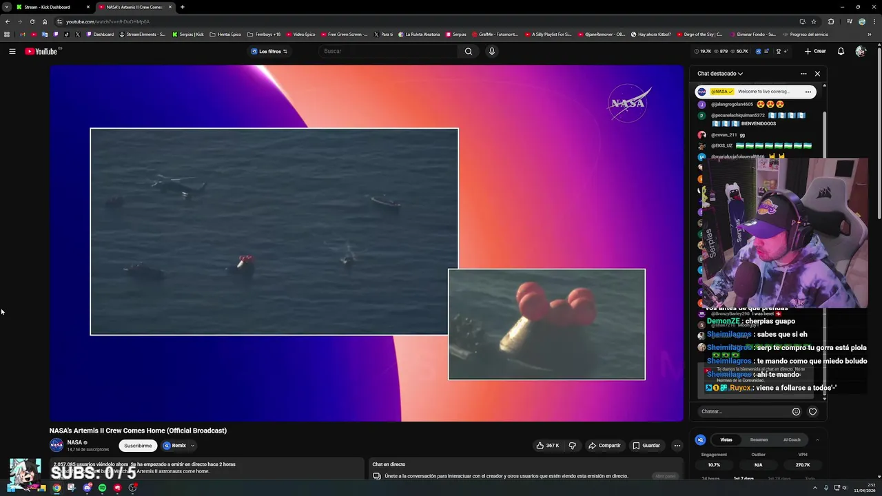This screenshot has width=882, height=496.
Task: Open pinned NASA message options
Action: pyautogui.click(x=808, y=92)
